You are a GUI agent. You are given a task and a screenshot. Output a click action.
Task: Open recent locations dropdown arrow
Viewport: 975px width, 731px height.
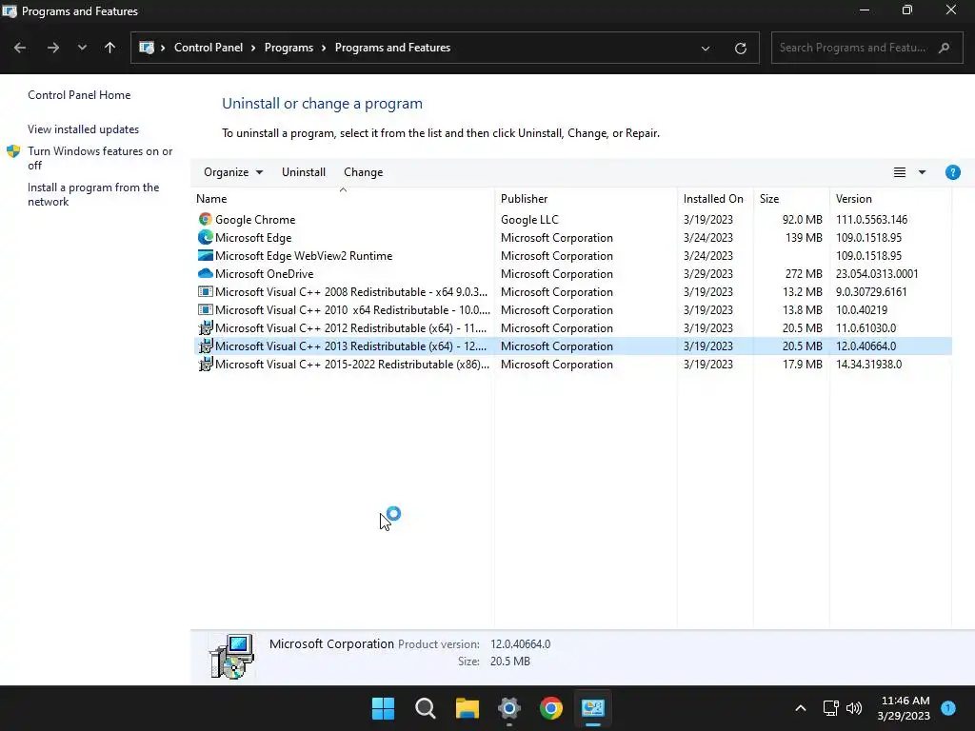coord(82,48)
